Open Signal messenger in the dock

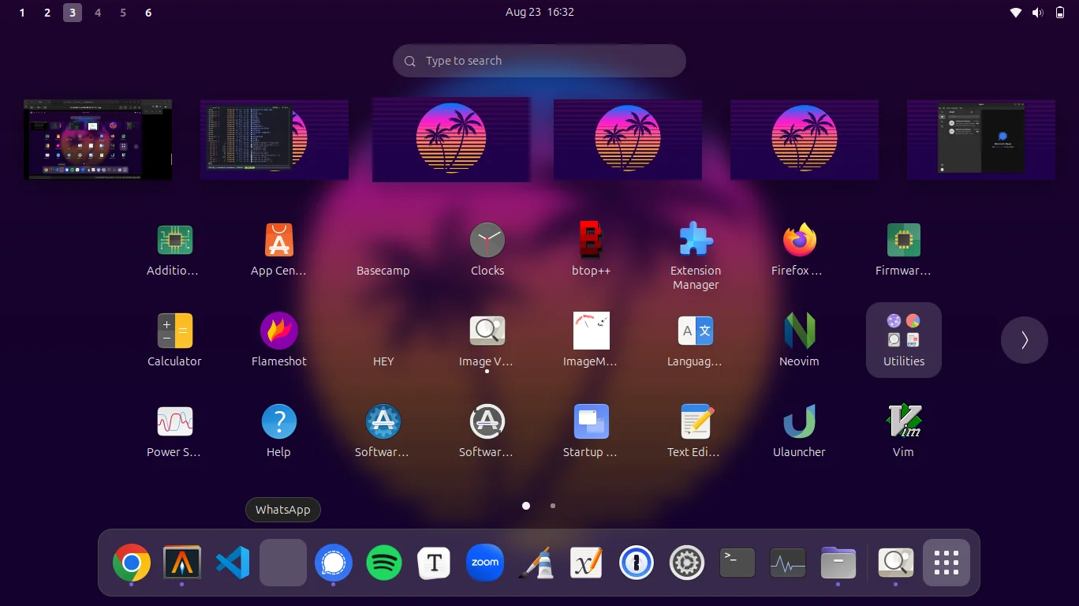[334, 563]
